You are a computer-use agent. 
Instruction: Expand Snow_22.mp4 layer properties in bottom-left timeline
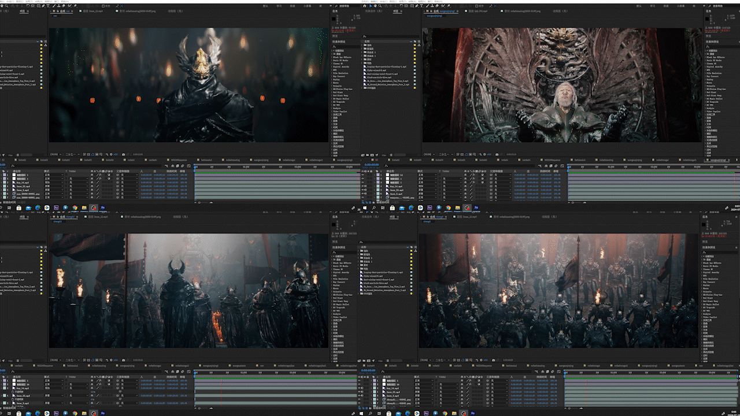pyautogui.click(x=1, y=396)
